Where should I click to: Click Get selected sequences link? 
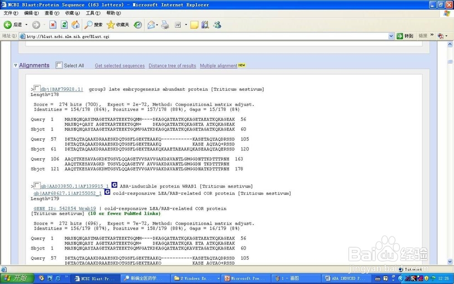(x=119, y=66)
